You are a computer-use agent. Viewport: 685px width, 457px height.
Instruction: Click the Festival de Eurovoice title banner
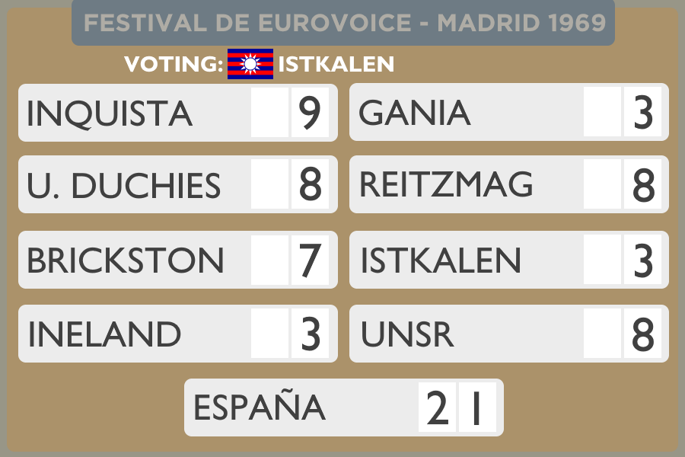343,23
